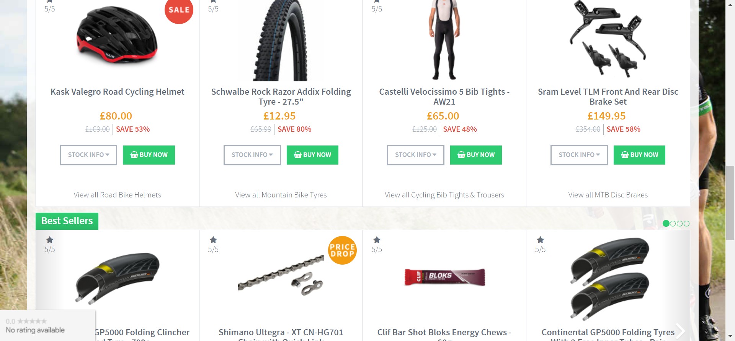
Task: Click the Sram Level TLM brake set image
Action: (608, 38)
